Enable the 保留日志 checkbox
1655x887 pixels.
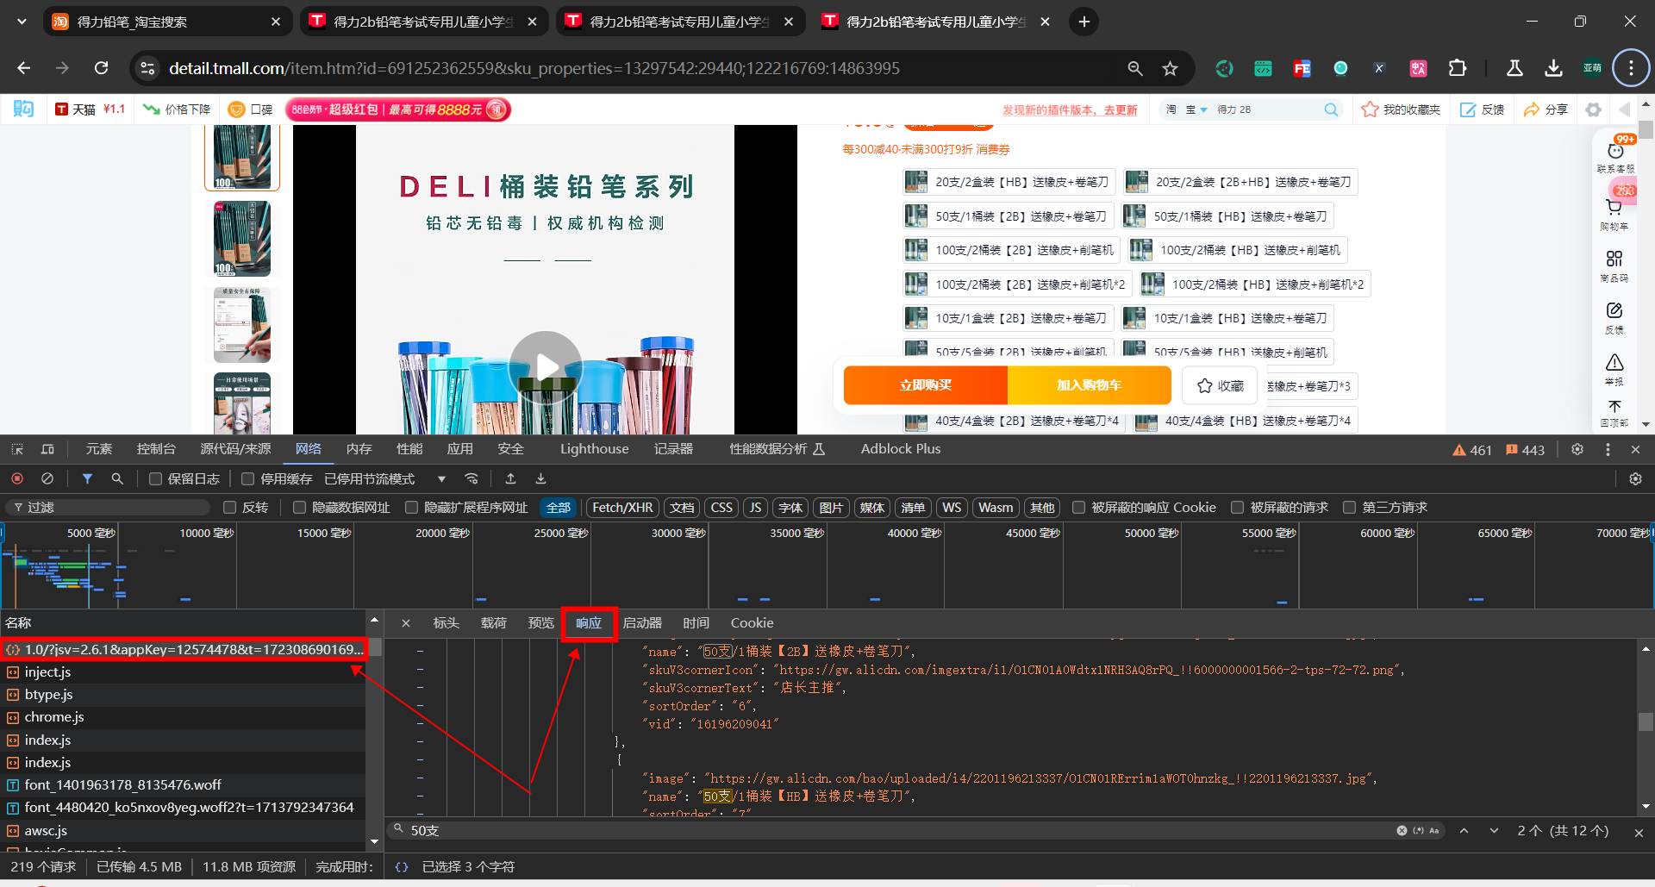[x=156, y=479]
